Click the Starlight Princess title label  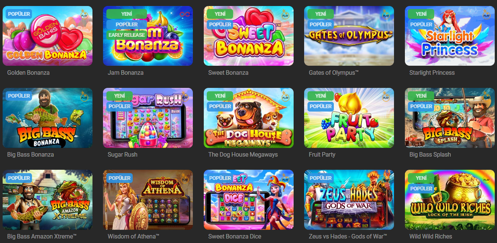tap(432, 72)
